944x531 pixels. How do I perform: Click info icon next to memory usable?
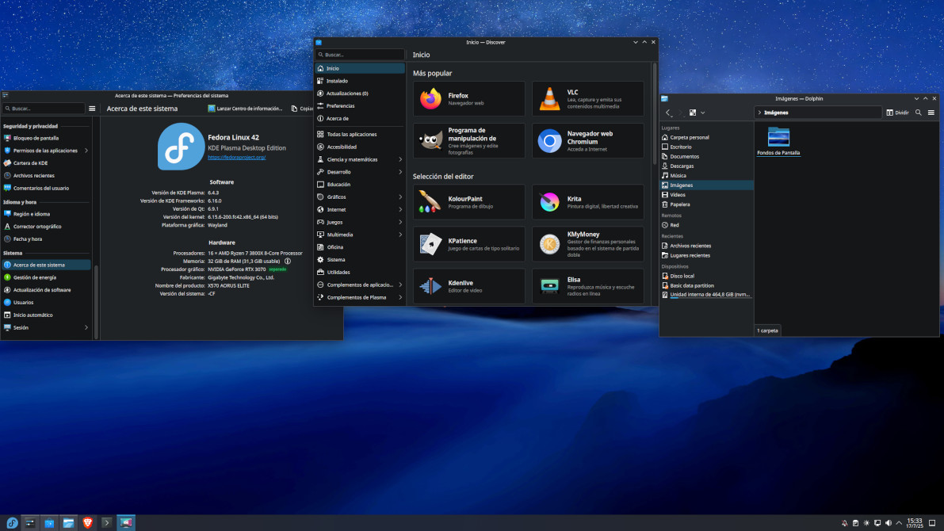[x=288, y=262]
